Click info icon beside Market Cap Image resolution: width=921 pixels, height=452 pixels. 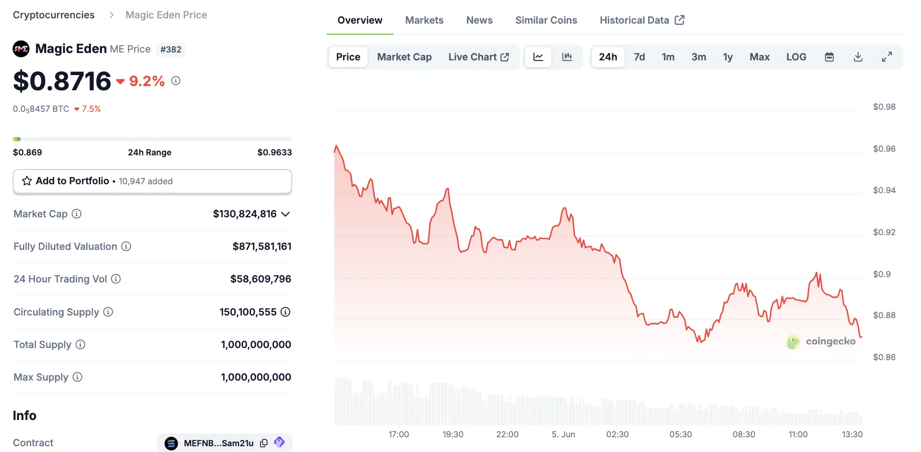point(77,214)
